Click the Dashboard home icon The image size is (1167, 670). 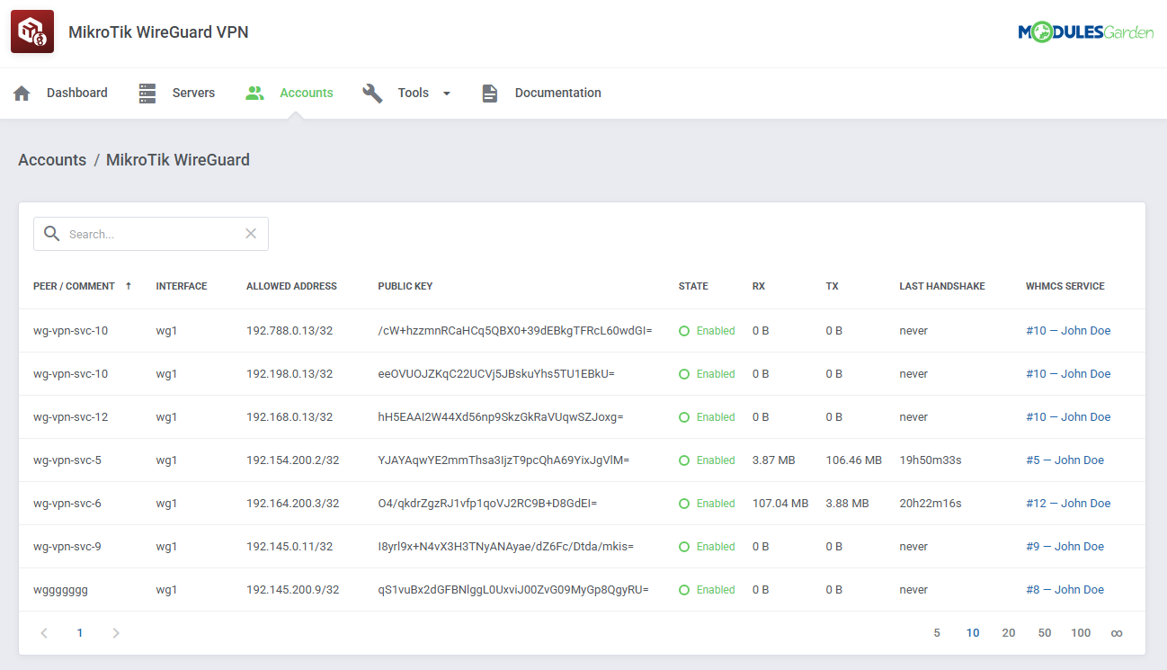pos(22,94)
